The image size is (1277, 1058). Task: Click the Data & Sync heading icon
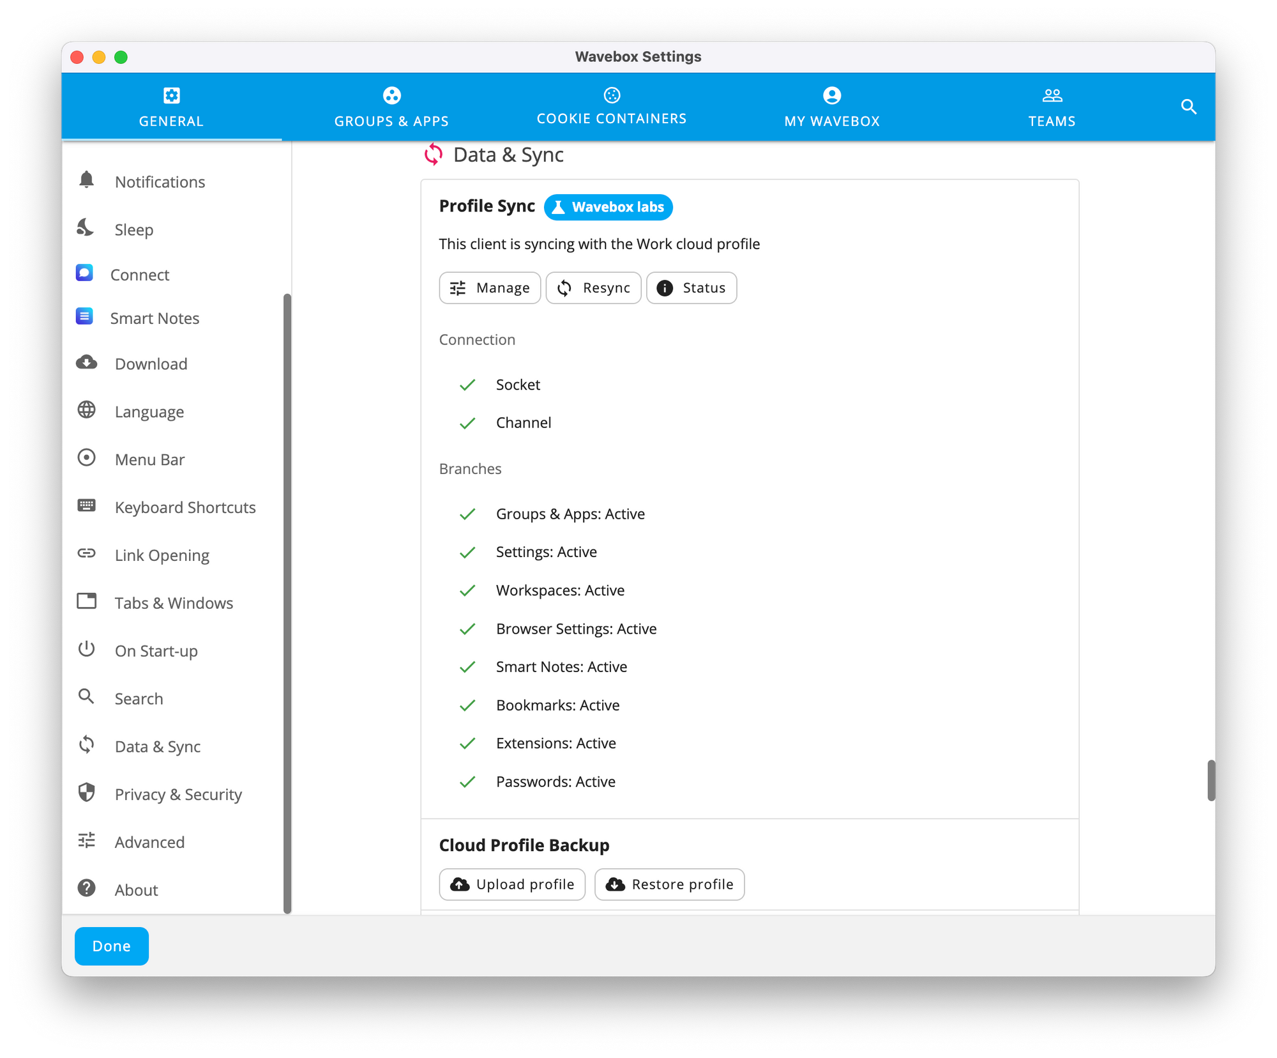[434, 155]
